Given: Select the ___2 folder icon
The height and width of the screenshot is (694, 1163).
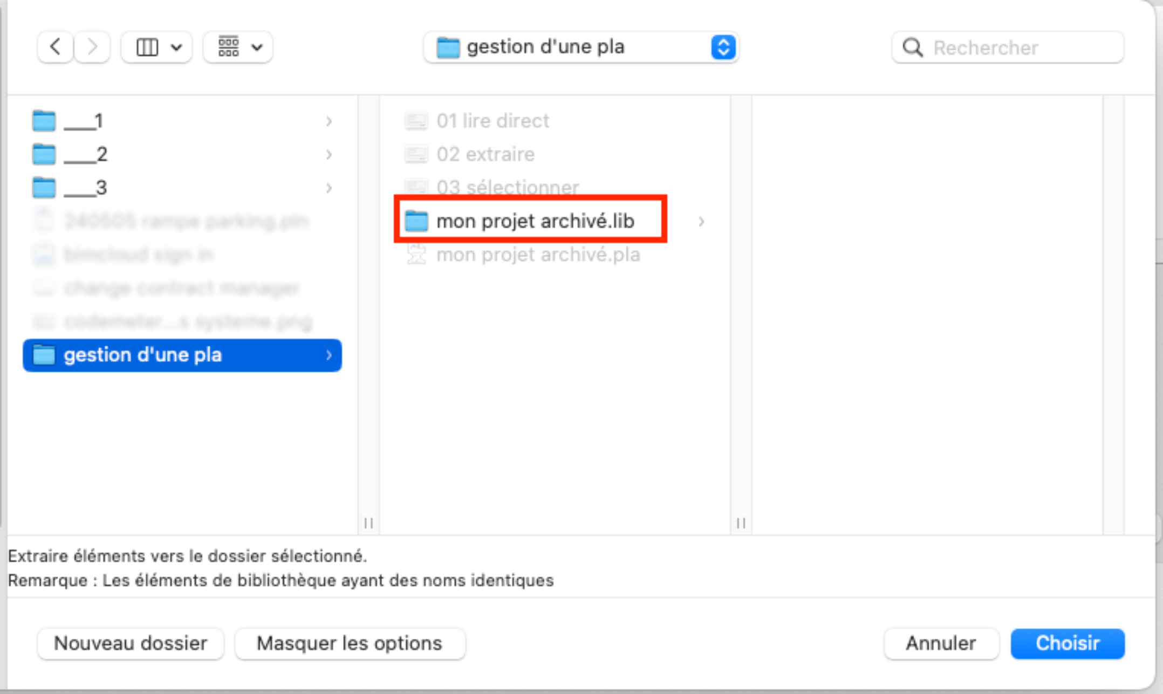Looking at the screenshot, I should point(44,154).
